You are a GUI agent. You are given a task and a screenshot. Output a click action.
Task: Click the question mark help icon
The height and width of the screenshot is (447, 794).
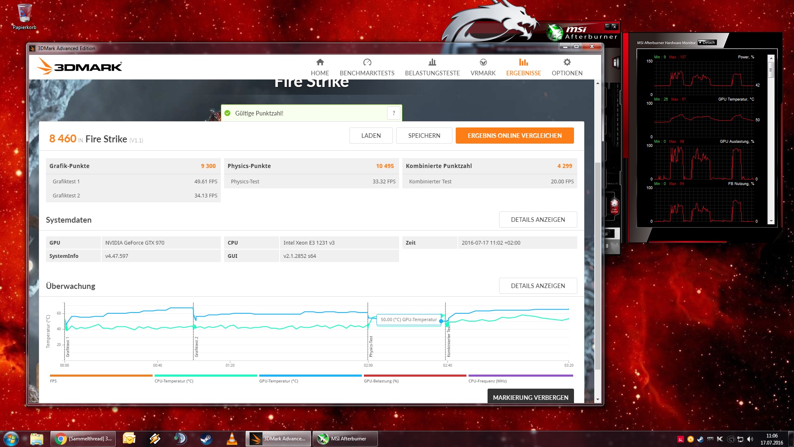point(394,113)
